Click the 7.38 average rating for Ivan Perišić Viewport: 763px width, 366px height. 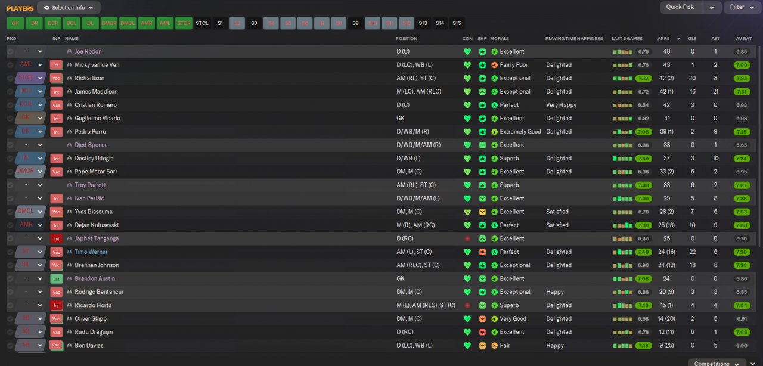tap(742, 198)
